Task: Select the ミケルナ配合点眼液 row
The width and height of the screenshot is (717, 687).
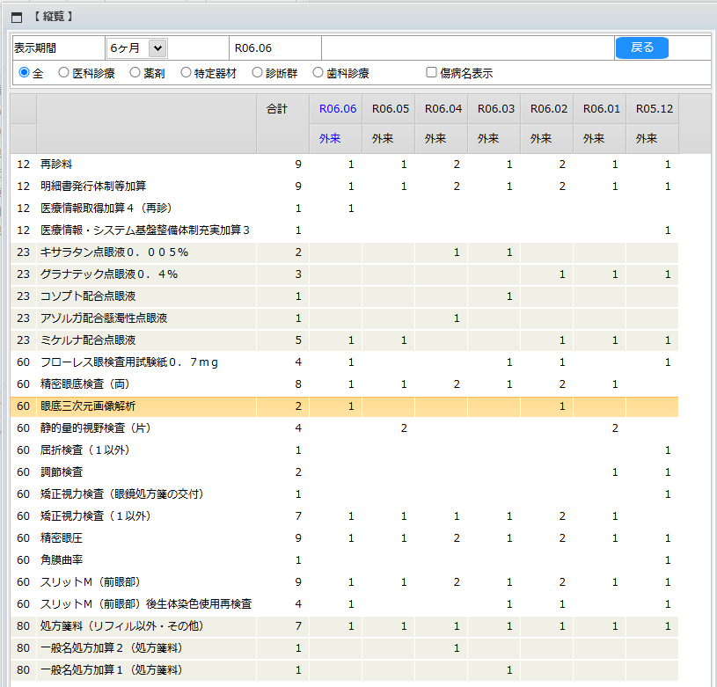Action: (x=344, y=340)
